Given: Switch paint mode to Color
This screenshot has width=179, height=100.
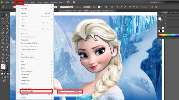Looking at the screenshot, I should pos(2,74).
